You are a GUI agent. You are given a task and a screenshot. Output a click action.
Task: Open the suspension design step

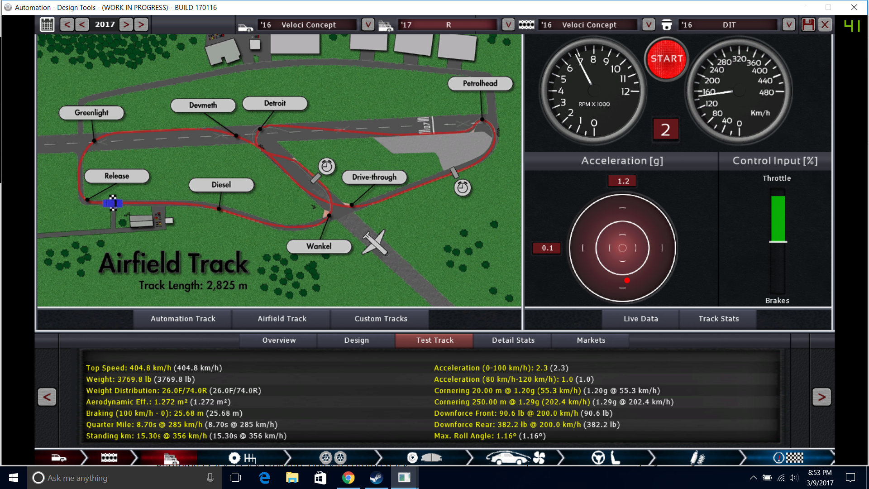click(x=697, y=458)
